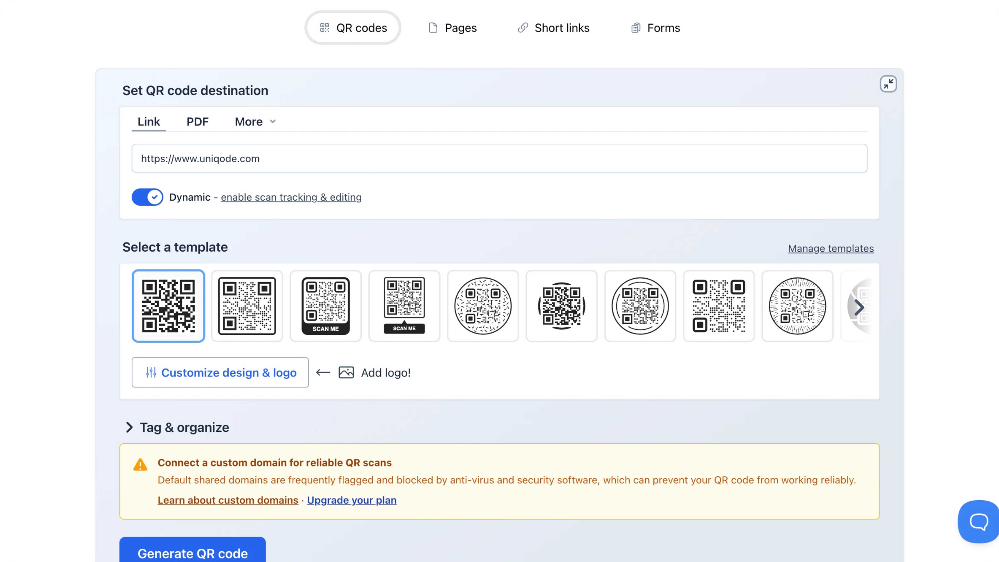Select the PDF destination tab
This screenshot has height=562, width=999.
[x=197, y=122]
